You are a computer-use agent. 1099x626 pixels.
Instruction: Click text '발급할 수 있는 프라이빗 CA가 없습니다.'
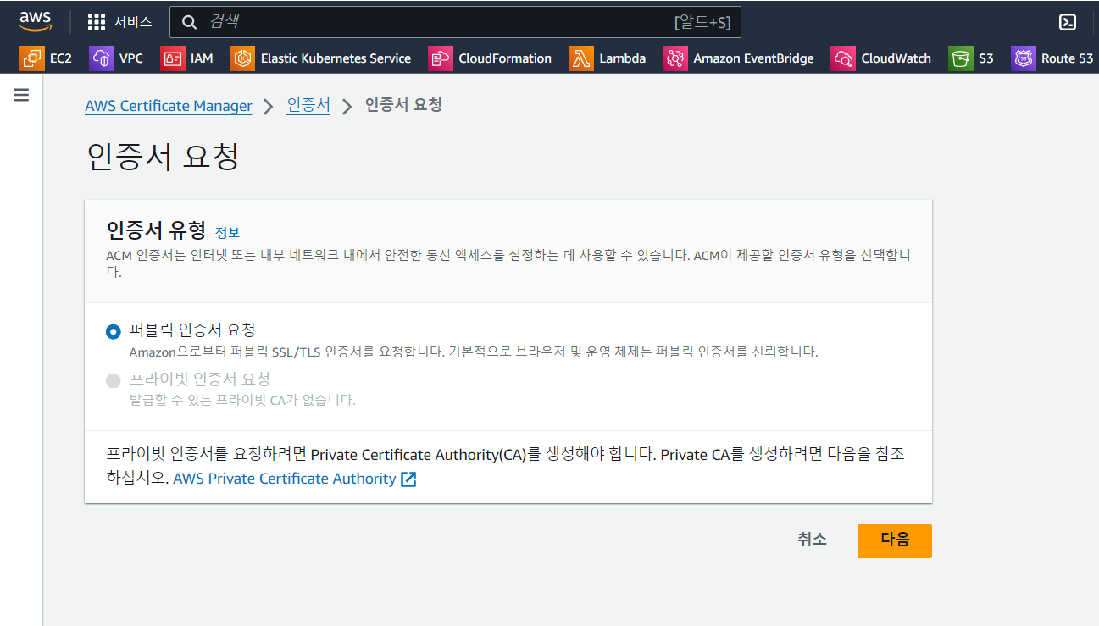pyautogui.click(x=242, y=400)
